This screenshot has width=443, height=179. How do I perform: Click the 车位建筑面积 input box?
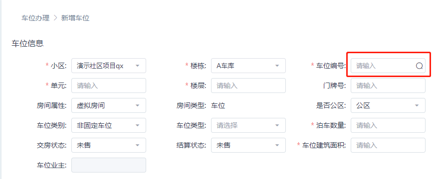[388, 145]
